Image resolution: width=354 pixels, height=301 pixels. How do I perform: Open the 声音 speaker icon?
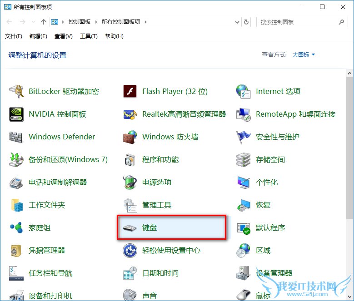(x=130, y=295)
